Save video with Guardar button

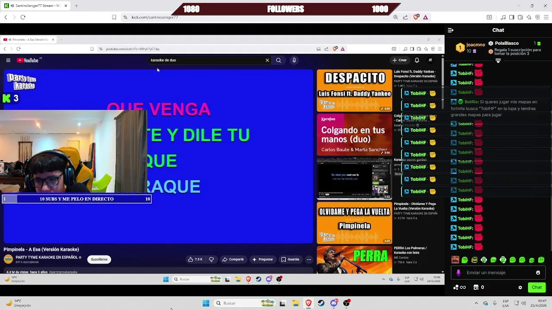(290, 259)
